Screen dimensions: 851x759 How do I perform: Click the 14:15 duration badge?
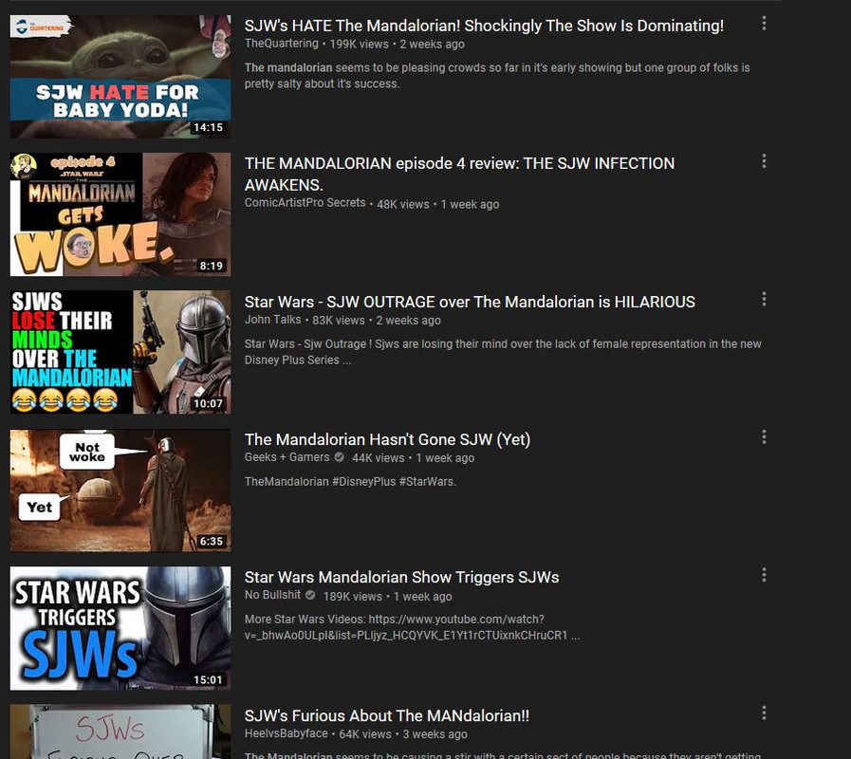click(x=209, y=127)
